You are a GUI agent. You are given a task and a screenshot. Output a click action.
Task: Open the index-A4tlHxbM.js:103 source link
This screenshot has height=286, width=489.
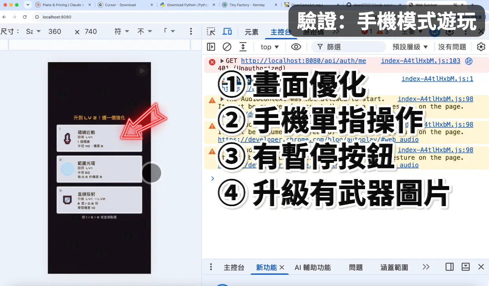(421, 61)
